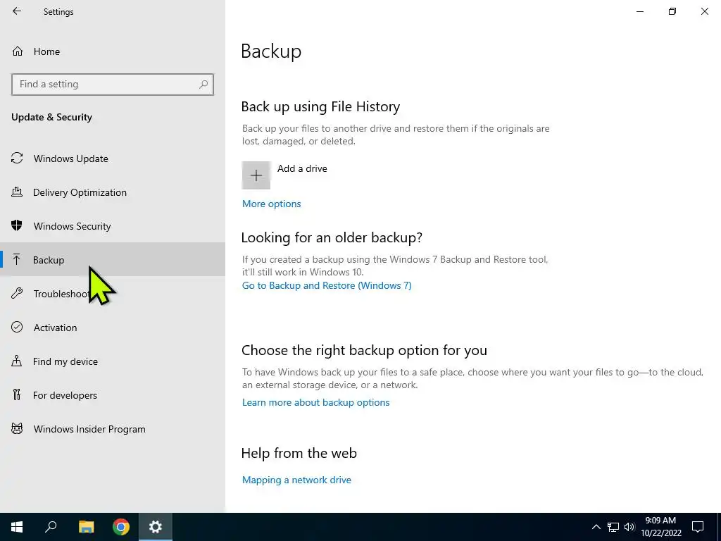Click the Home house icon
The height and width of the screenshot is (541, 721).
[x=18, y=51]
